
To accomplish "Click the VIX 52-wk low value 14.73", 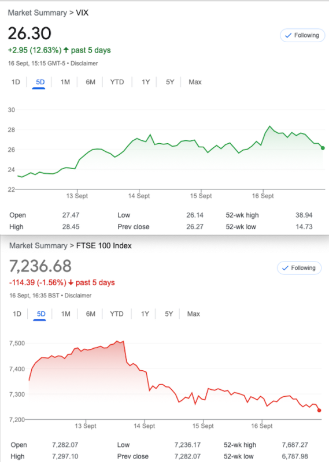I will point(304,226).
